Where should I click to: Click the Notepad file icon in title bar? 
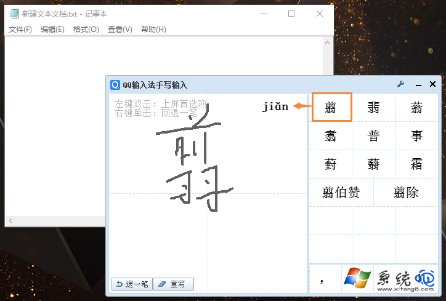14,14
